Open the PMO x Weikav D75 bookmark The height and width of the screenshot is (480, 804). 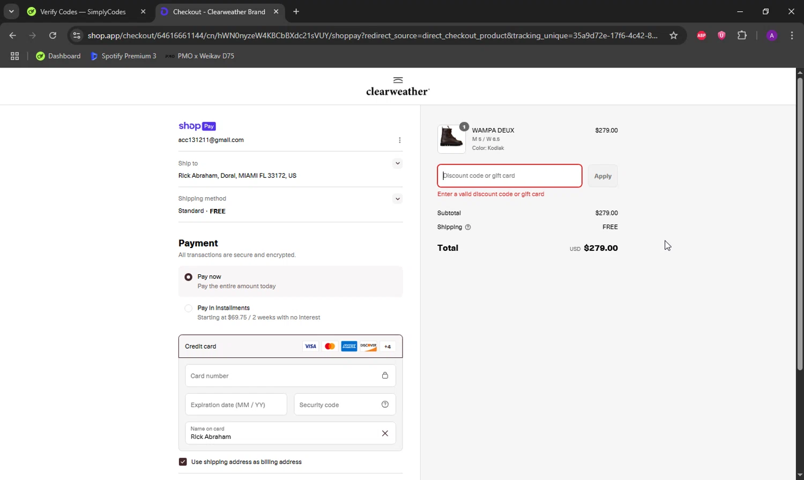200,56
